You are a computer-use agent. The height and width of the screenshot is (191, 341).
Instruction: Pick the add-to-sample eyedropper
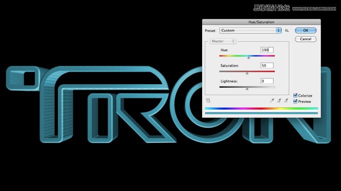coord(279,100)
